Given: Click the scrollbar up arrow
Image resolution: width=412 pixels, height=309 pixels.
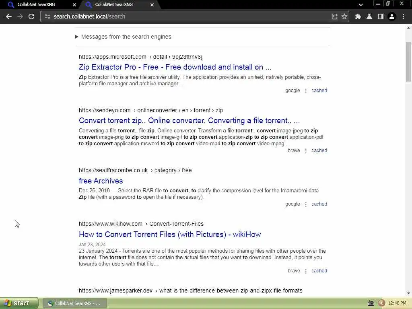Looking at the screenshot, I should pyautogui.click(x=408, y=27).
